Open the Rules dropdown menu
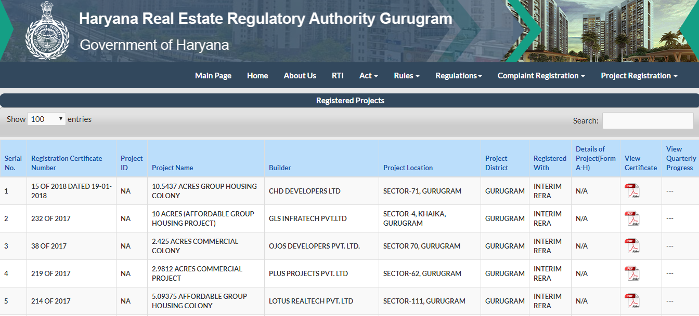Image resolution: width=699 pixels, height=316 pixels. point(406,75)
